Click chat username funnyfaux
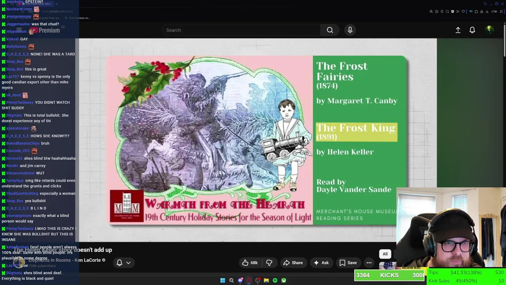The width and height of the screenshot is (506, 285). click(15, 180)
